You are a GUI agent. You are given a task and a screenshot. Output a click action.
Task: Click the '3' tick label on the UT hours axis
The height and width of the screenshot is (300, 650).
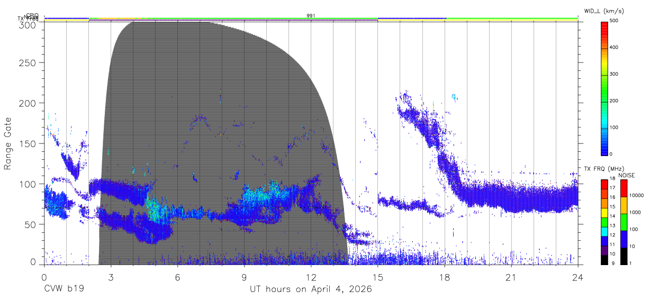click(111, 277)
